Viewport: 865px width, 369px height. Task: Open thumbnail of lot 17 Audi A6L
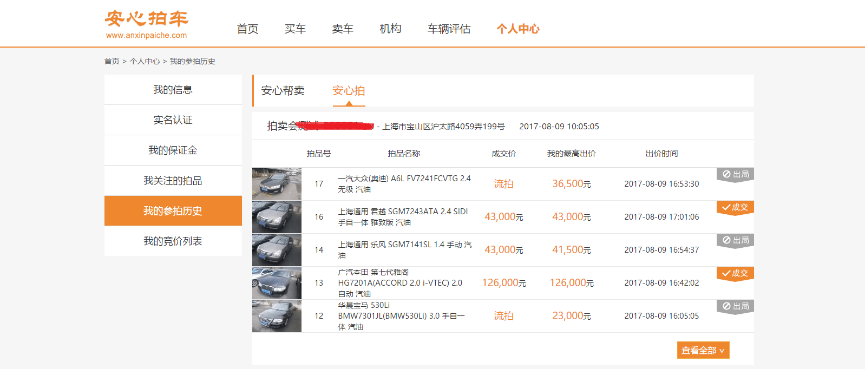(x=277, y=184)
